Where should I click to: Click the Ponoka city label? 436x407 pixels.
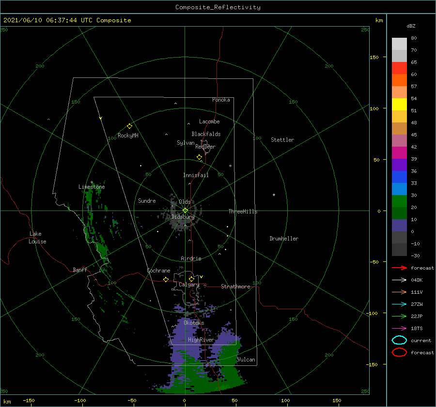[221, 100]
